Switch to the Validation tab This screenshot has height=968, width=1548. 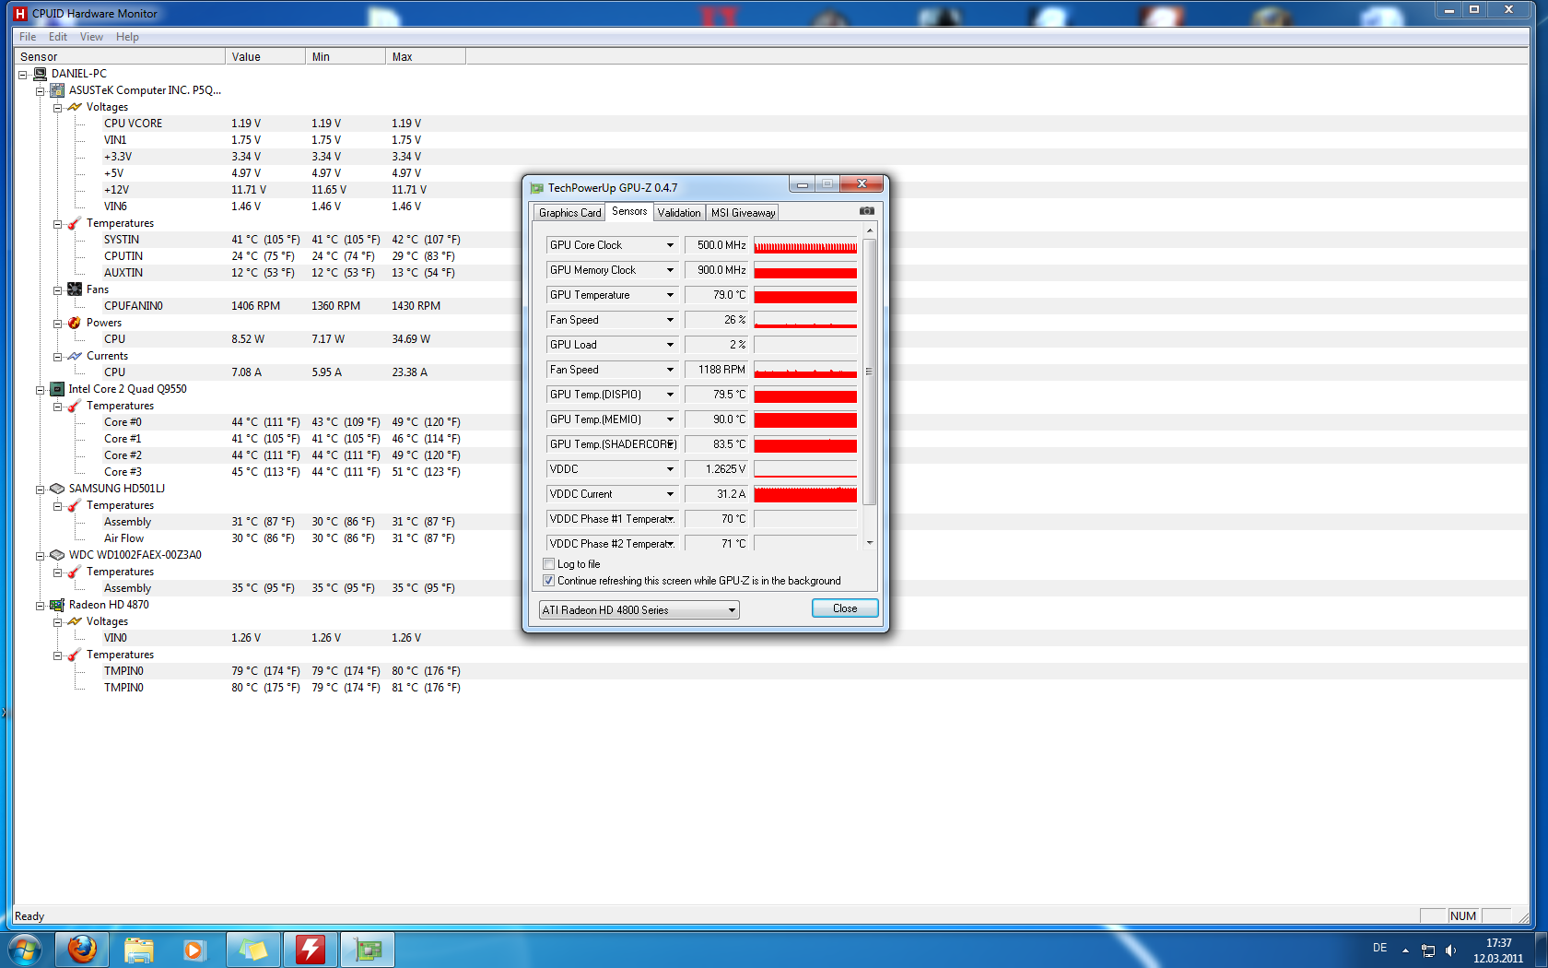pyautogui.click(x=679, y=213)
